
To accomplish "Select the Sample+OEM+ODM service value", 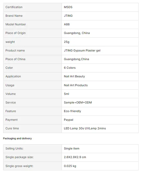I will click(78, 102).
